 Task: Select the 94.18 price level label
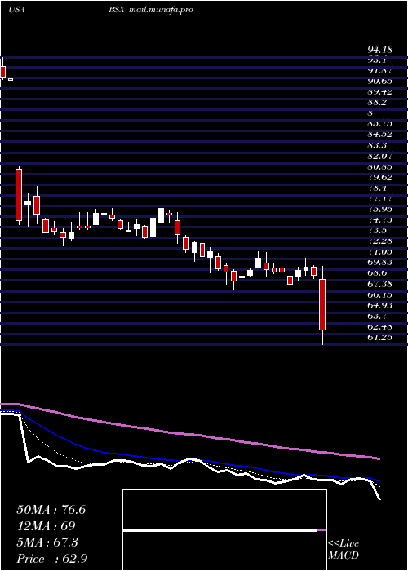pyautogui.click(x=379, y=49)
